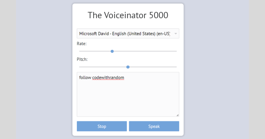Click the Pitch slider handle
The width and height of the screenshot is (265, 139).
tap(128, 67)
